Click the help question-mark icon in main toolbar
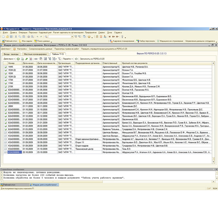This screenshot has width=218, height=218. [89, 37]
